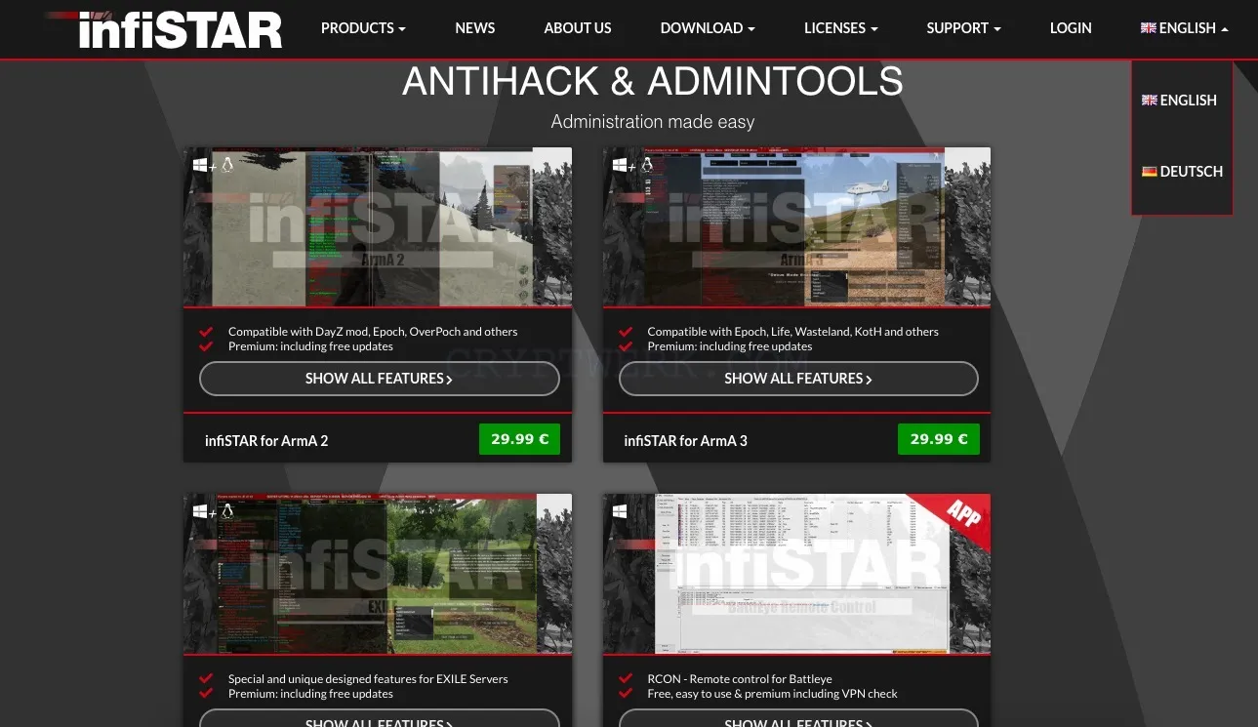Click checkmark beside 'Compatible with Epoch, Life, Wasteland'
The width and height of the screenshot is (1258, 727).
[626, 332]
